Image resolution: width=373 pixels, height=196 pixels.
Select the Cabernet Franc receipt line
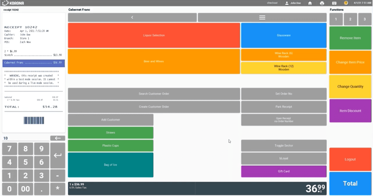[33, 63]
